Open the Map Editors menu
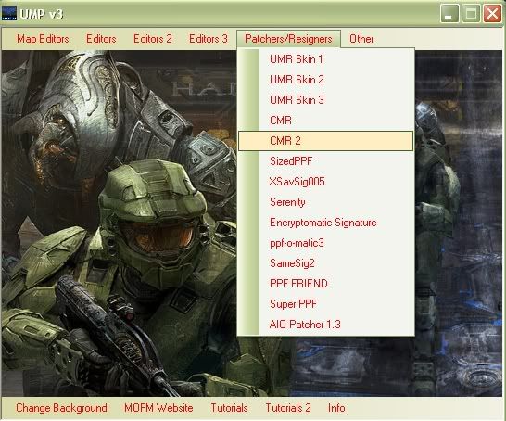This screenshot has width=506, height=421. 43,39
